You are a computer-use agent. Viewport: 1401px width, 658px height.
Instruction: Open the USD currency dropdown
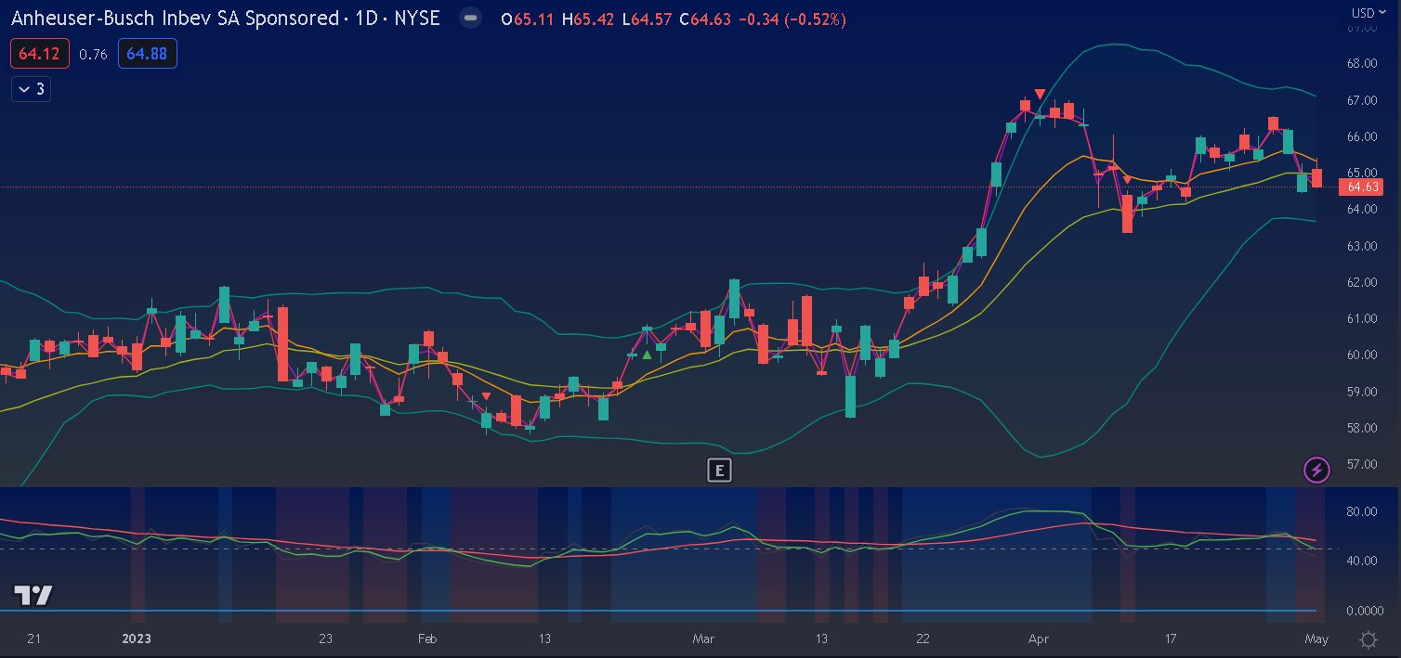[x=1368, y=13]
